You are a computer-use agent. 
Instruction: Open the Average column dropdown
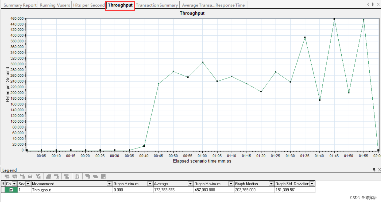190,184
